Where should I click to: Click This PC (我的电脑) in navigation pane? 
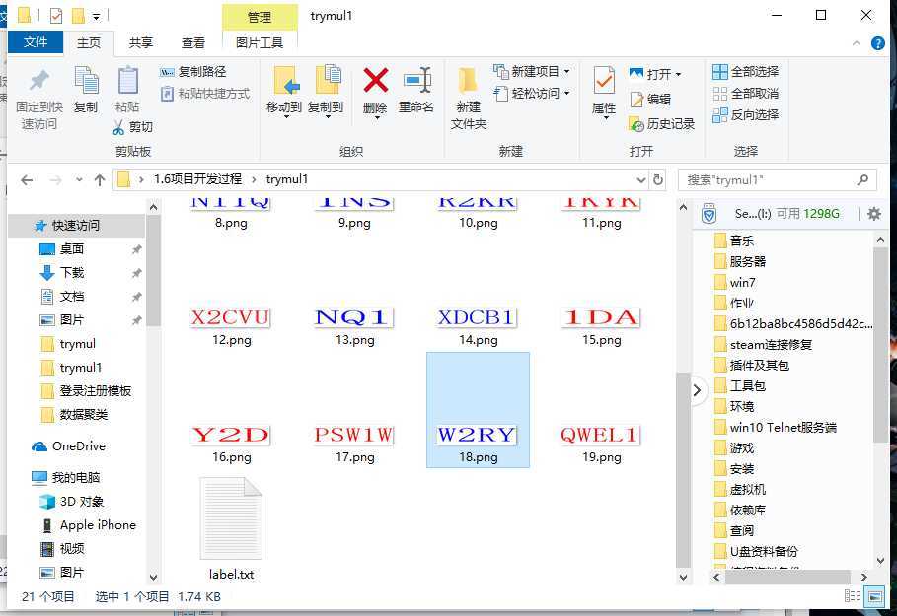point(76,478)
